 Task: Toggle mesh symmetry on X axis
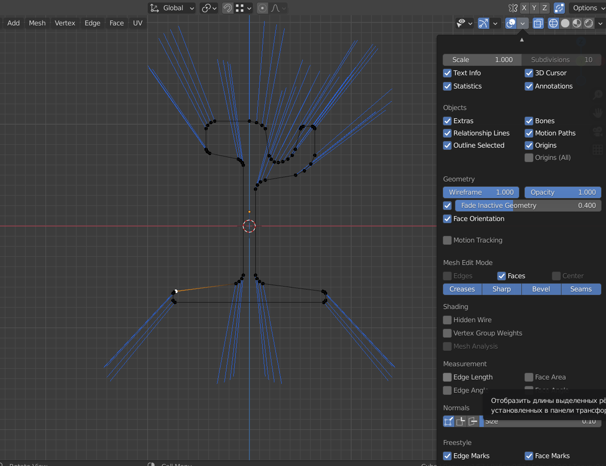(524, 8)
